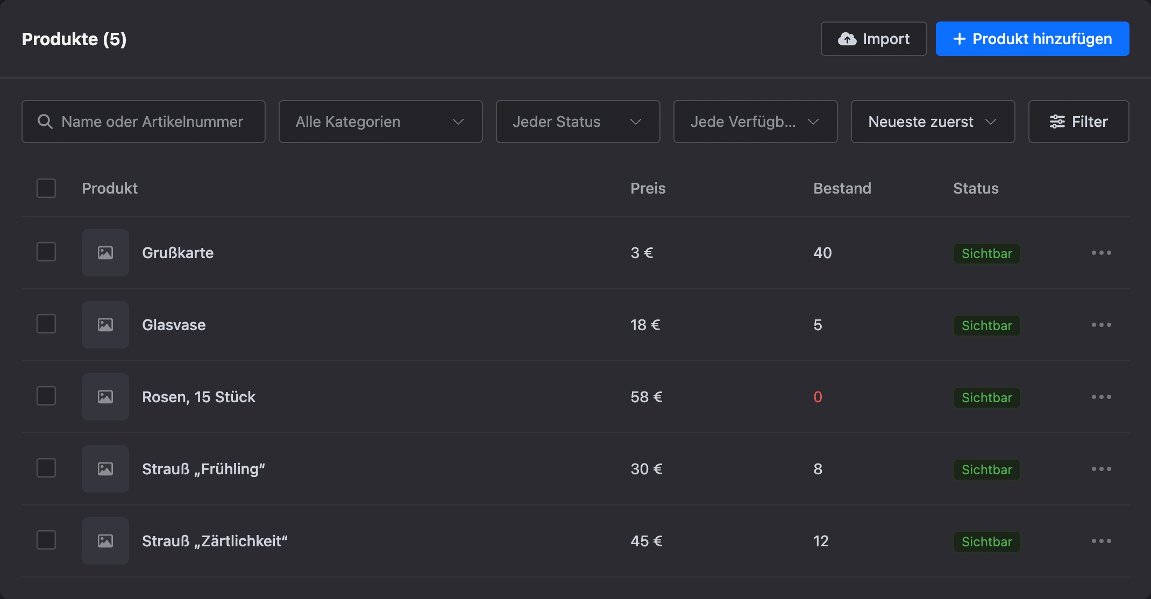1151x599 pixels.
Task: Click the Sichtbar badge for Rosen, 15 Stück
Action: 987,397
